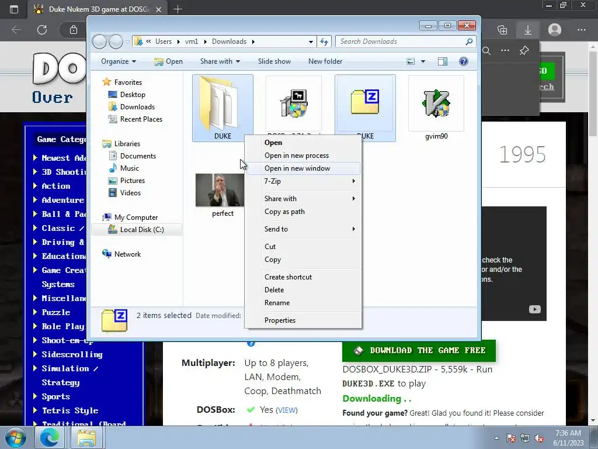Screen dimensions: 598x449
Task: Click Download The Game Free button
Action: tap(419, 351)
